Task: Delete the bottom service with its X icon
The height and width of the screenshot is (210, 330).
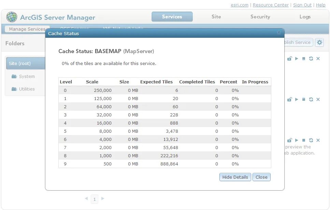Action: [318, 140]
